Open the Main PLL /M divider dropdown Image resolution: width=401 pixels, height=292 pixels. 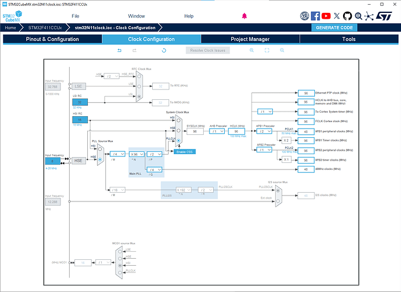[118, 154]
